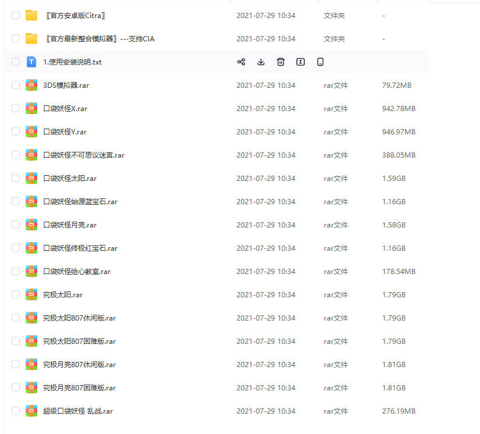Click rar icon of 究极太阳.rar
This screenshot has height=434, width=480.
click(31, 294)
